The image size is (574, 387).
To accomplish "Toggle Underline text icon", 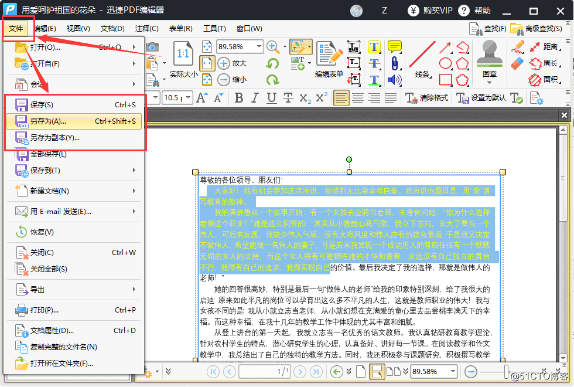I will [271, 98].
